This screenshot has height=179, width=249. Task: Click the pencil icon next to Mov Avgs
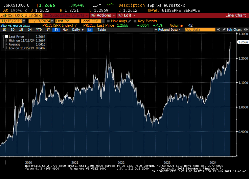[x=130, y=21]
